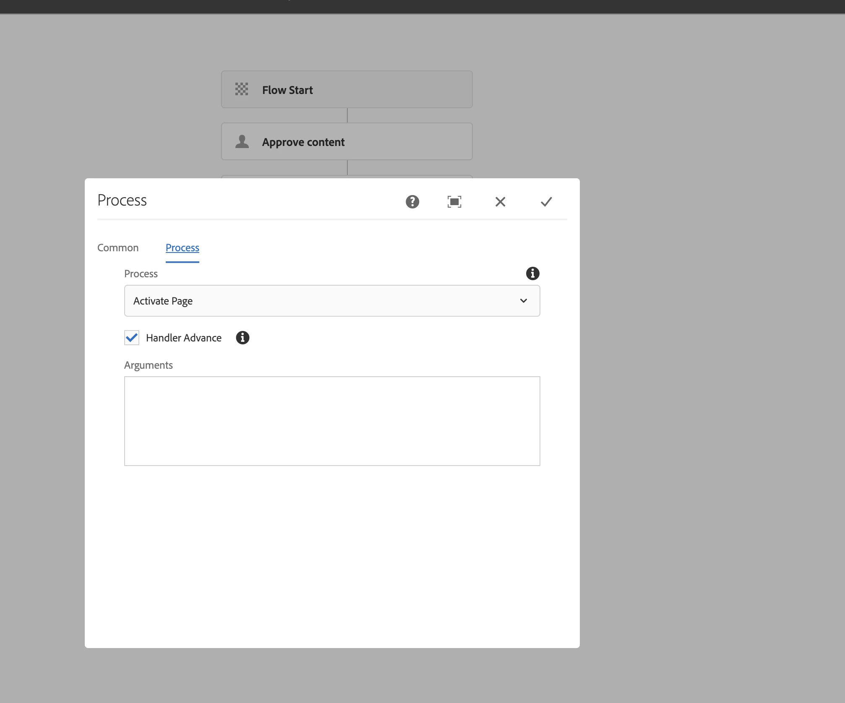Show info for Handler Advance
845x703 pixels.
tap(242, 338)
